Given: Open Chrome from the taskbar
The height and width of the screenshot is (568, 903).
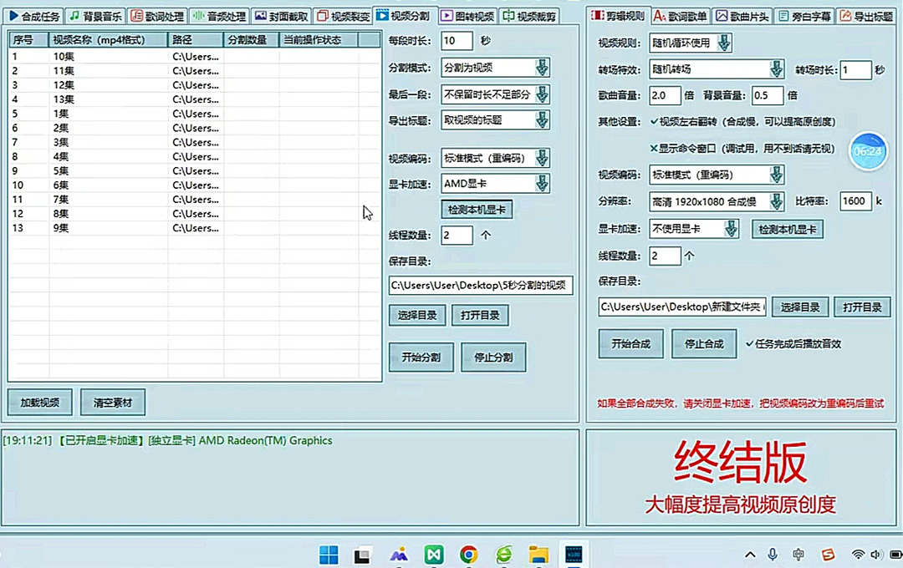Looking at the screenshot, I should pos(468,554).
